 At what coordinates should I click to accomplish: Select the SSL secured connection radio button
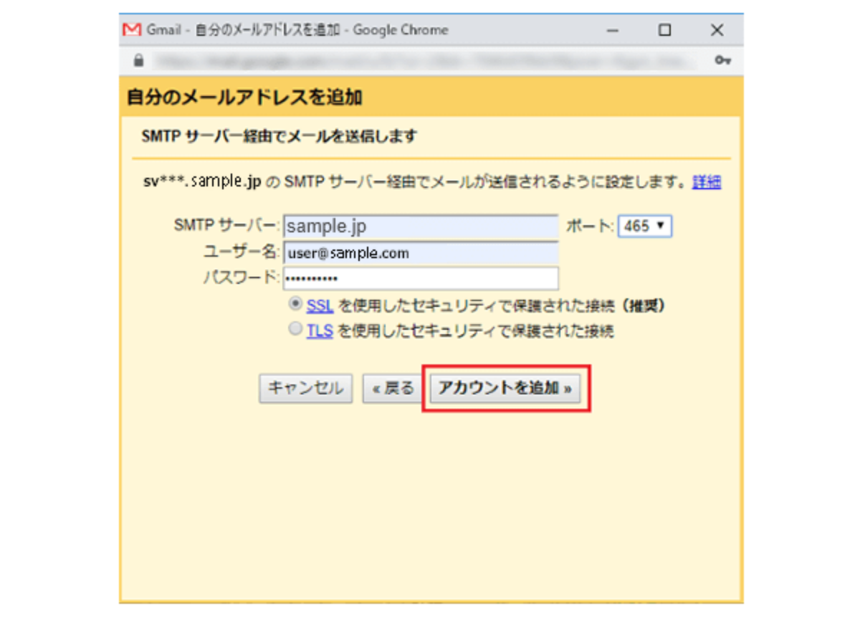coord(295,305)
